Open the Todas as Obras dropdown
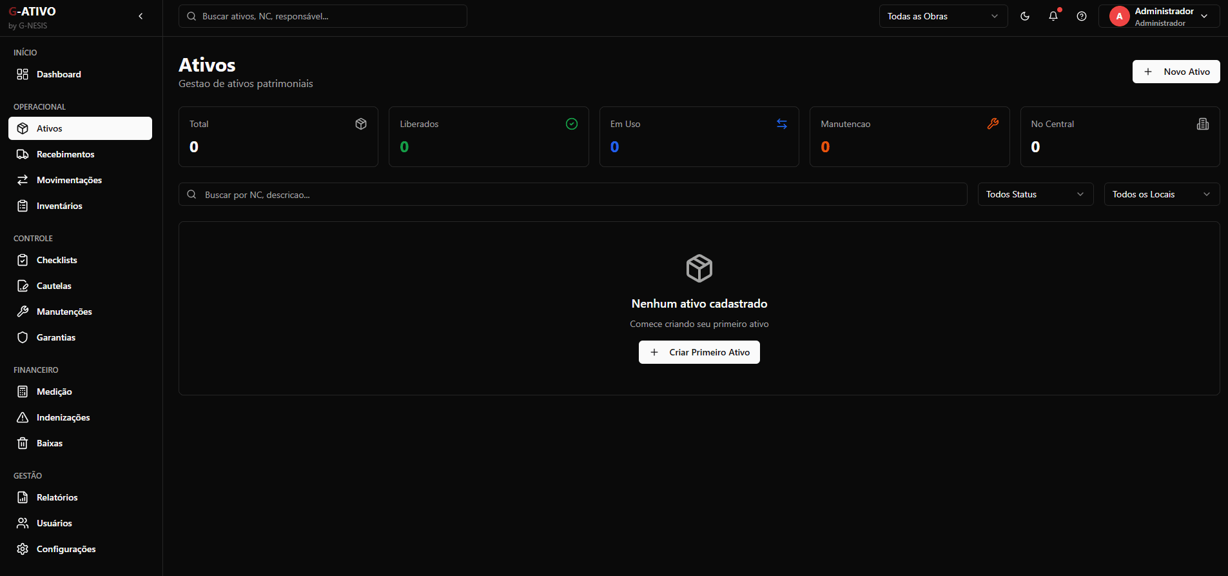The height and width of the screenshot is (576, 1228). coord(942,16)
